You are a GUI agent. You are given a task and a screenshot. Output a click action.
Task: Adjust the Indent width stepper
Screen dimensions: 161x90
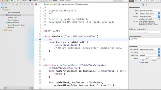coord(159,58)
